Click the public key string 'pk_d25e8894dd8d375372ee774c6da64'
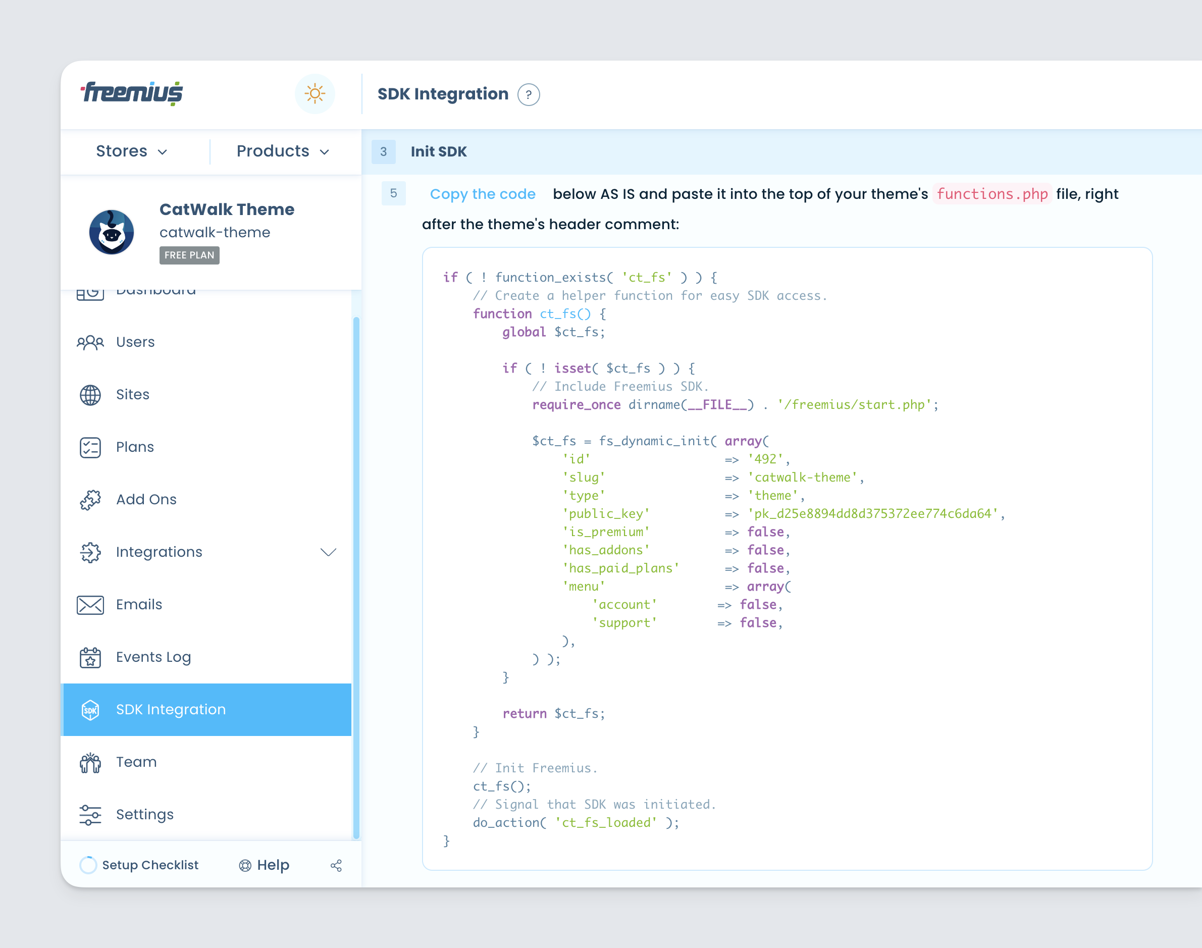 (873, 514)
